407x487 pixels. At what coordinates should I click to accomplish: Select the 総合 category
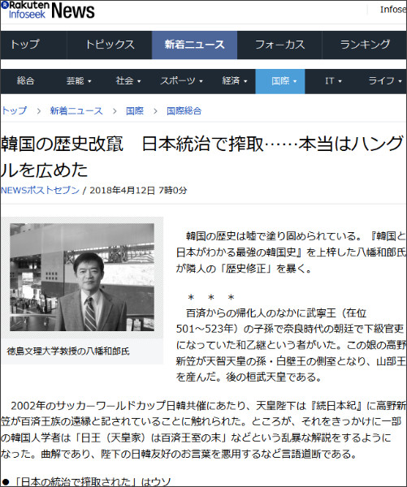tap(25, 81)
